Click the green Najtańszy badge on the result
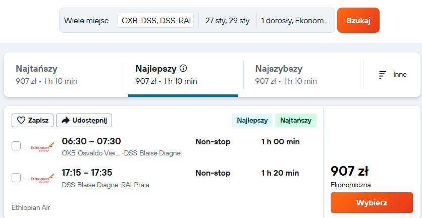Image resolution: width=422 pixels, height=218 pixels. (x=296, y=120)
